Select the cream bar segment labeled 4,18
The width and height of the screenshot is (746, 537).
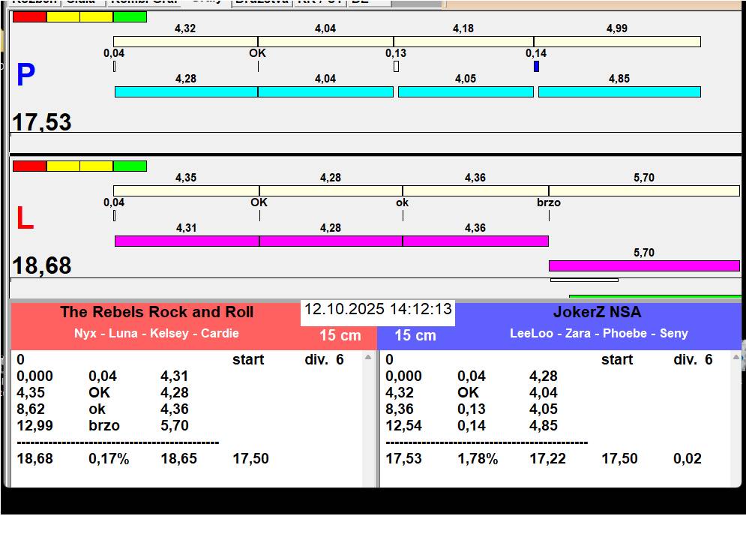(x=463, y=42)
